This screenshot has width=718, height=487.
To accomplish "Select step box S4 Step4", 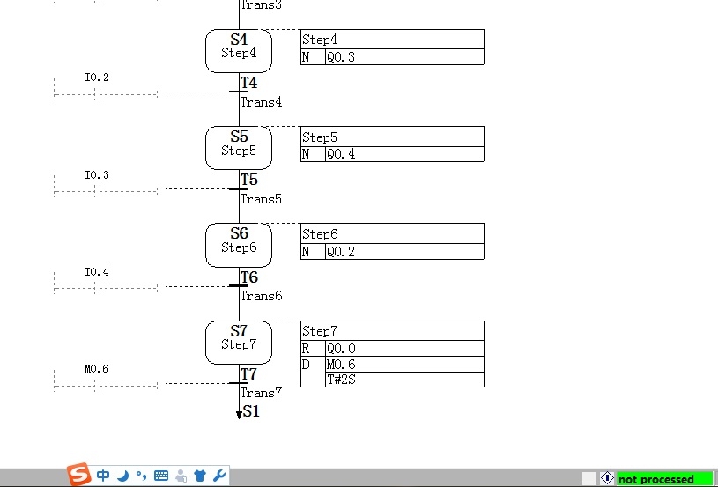I will [x=239, y=51].
